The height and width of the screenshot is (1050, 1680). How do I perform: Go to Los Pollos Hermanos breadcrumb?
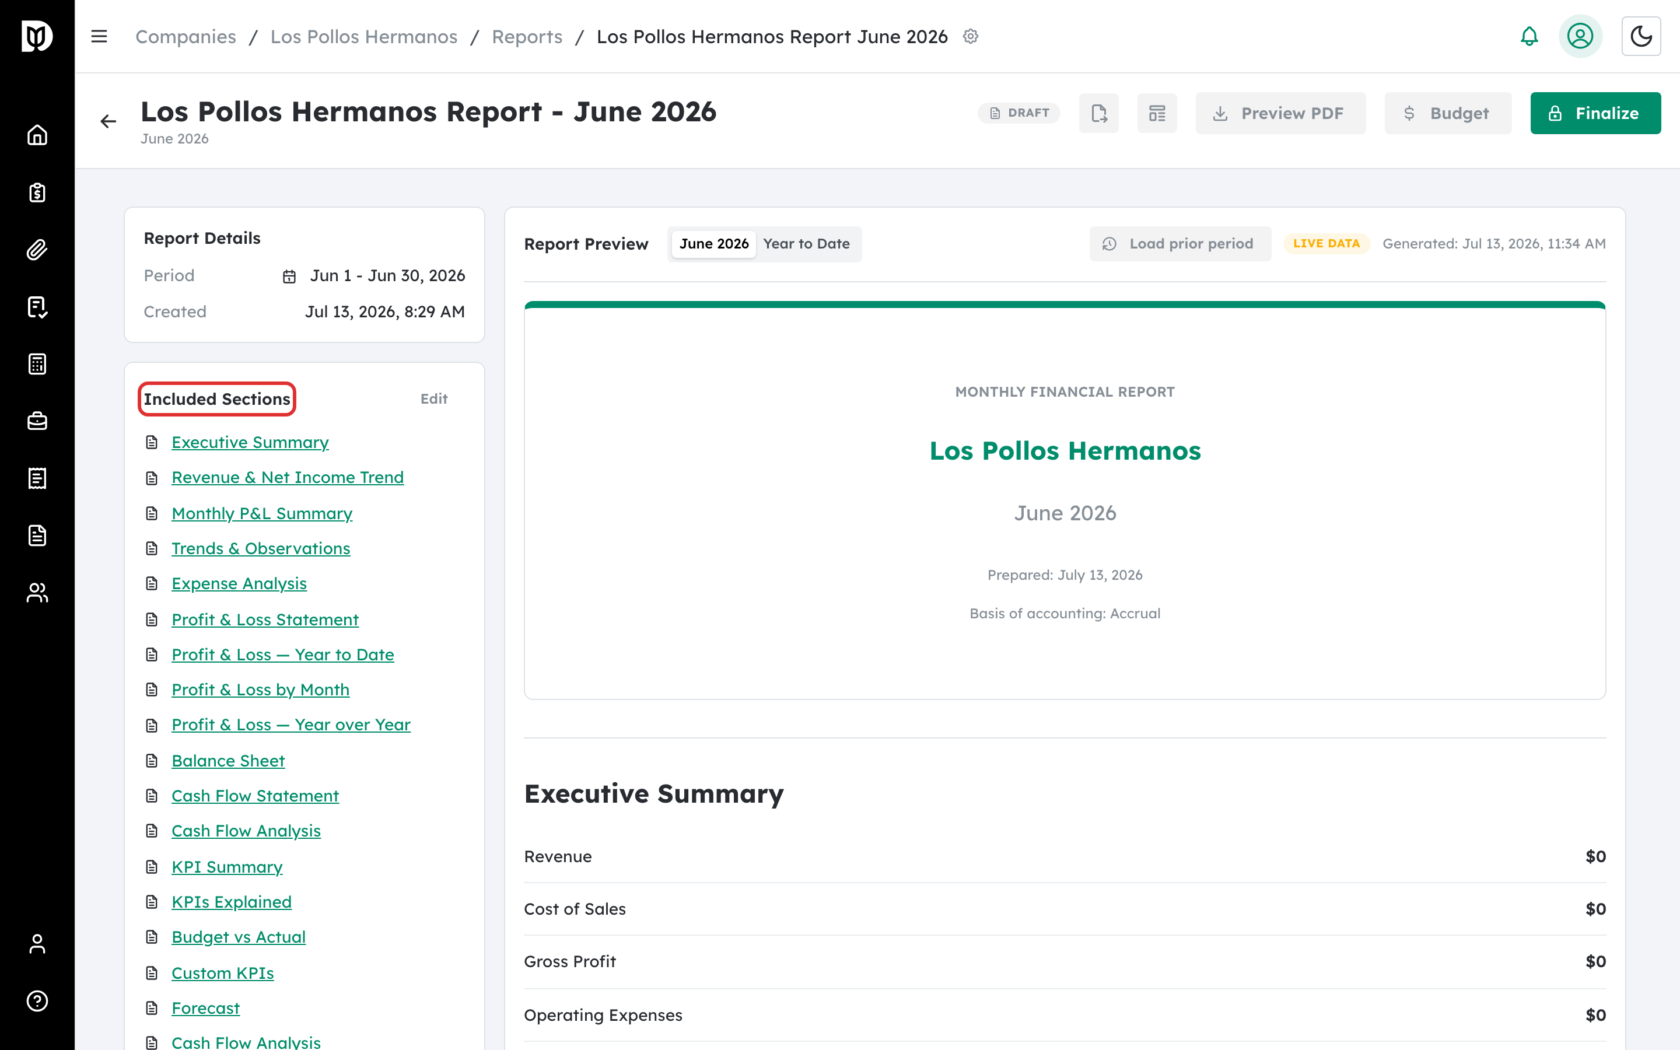pyautogui.click(x=364, y=36)
